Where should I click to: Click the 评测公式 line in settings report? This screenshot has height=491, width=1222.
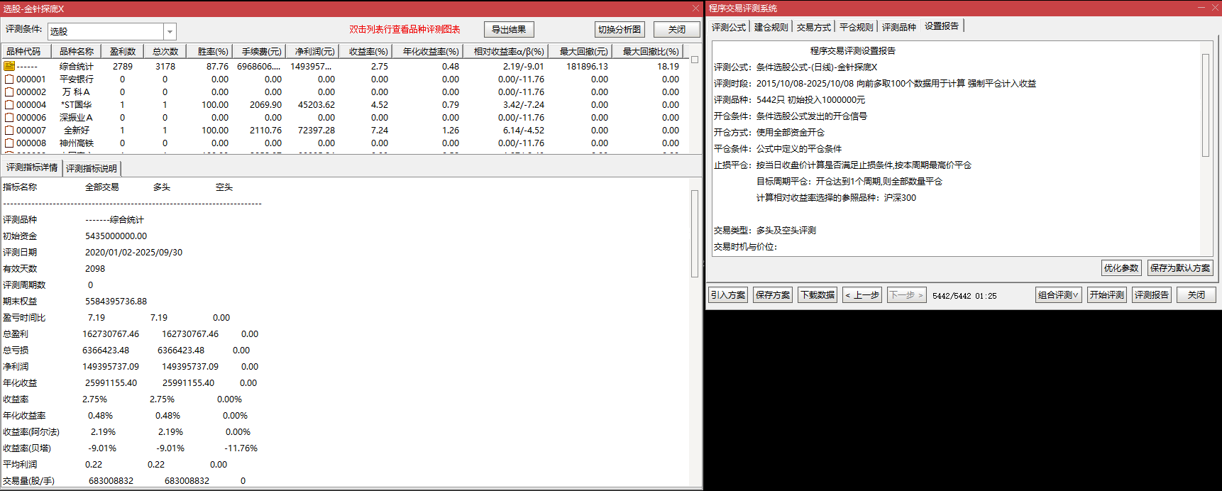[796, 67]
